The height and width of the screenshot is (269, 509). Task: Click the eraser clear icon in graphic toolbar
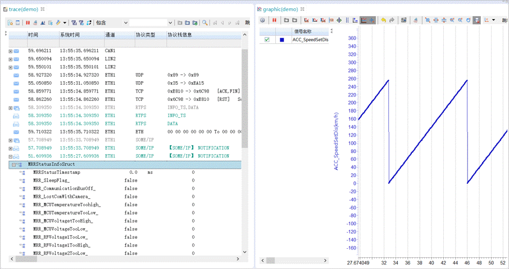point(416,20)
